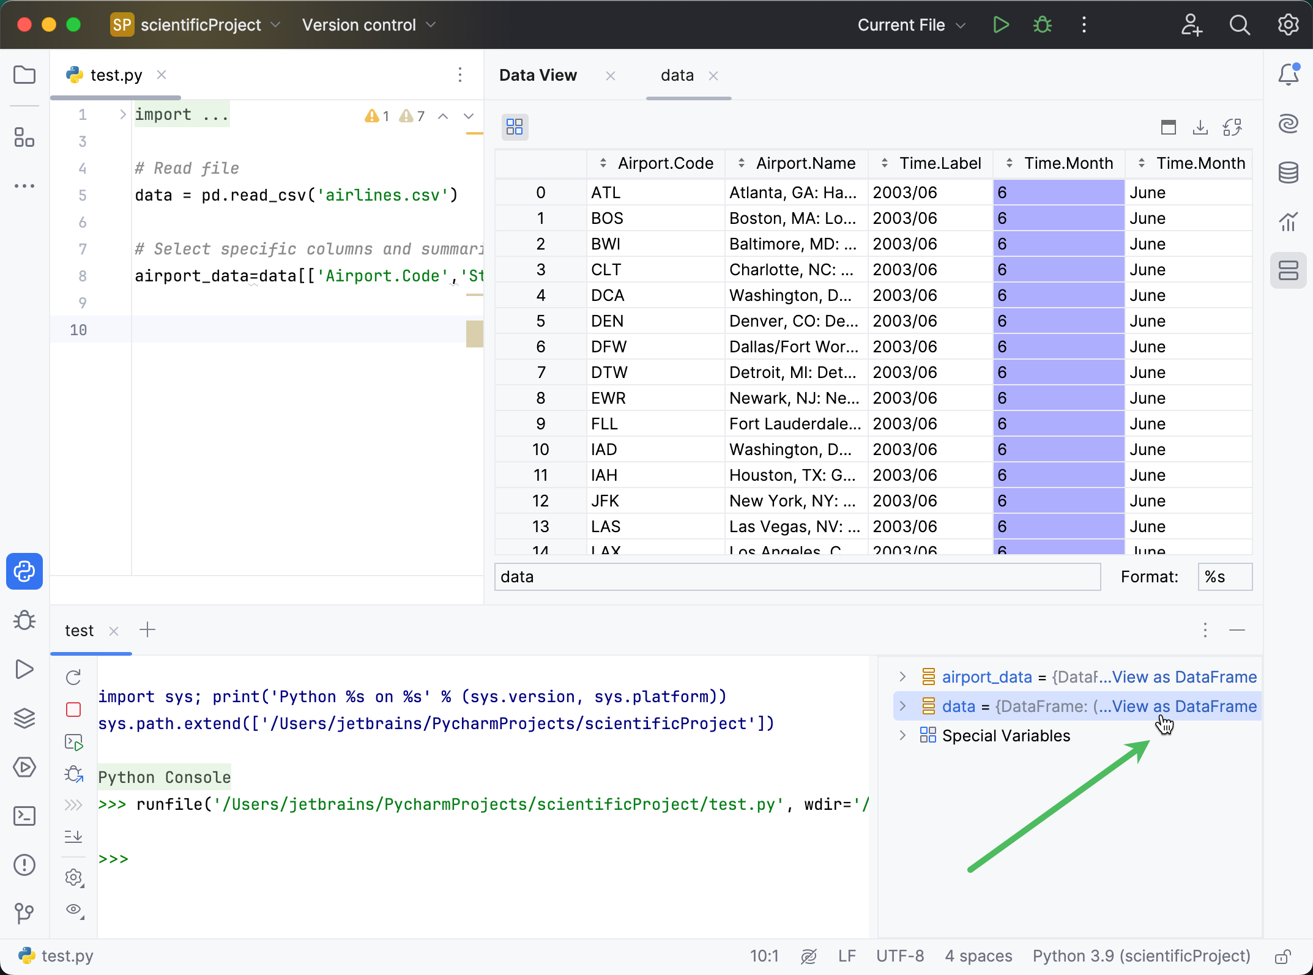Open the Python Packages panel
1313x975 pixels.
click(x=24, y=718)
